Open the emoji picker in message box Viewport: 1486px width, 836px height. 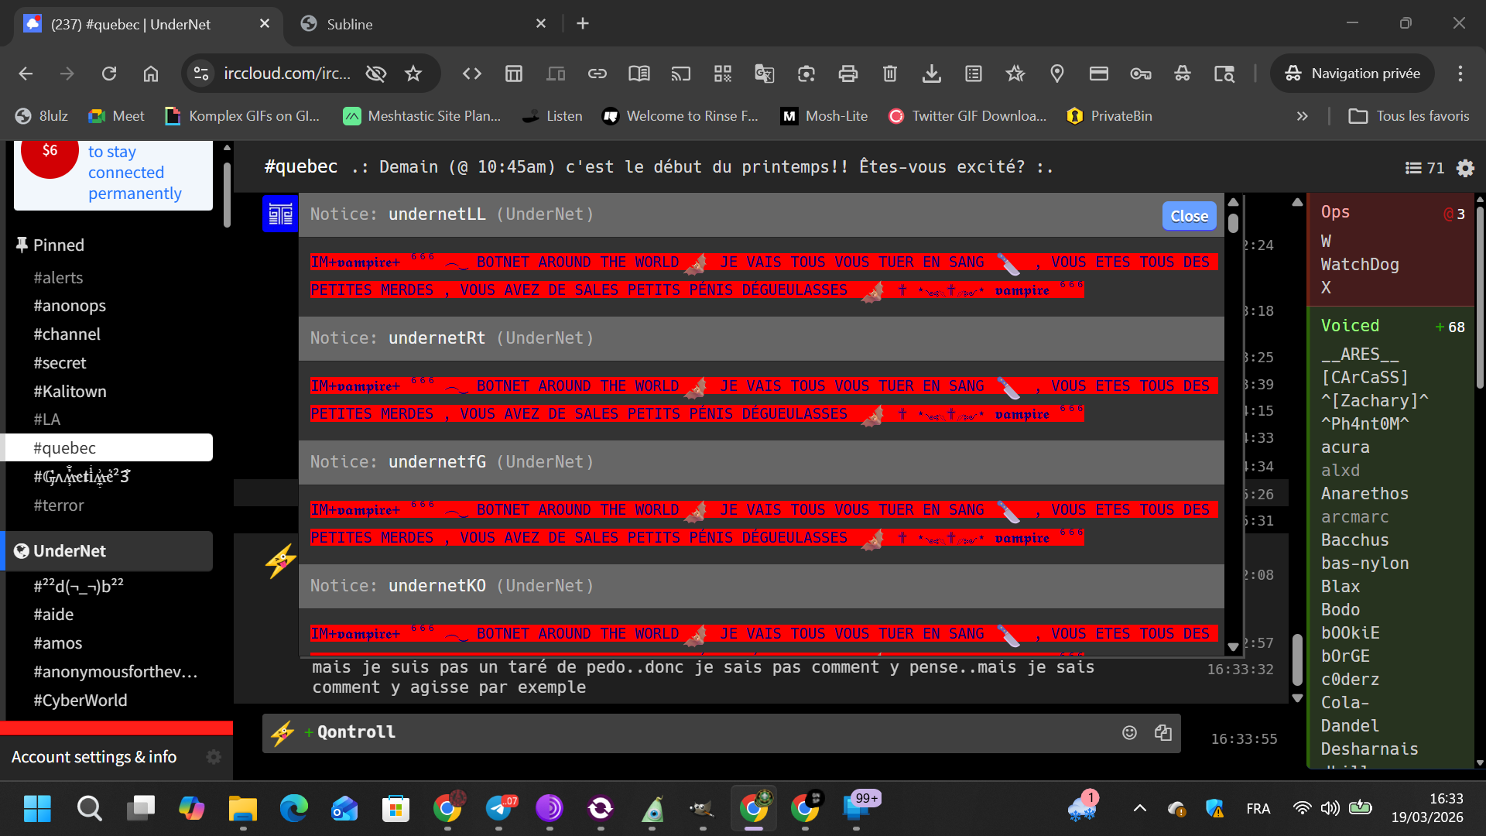click(1129, 732)
